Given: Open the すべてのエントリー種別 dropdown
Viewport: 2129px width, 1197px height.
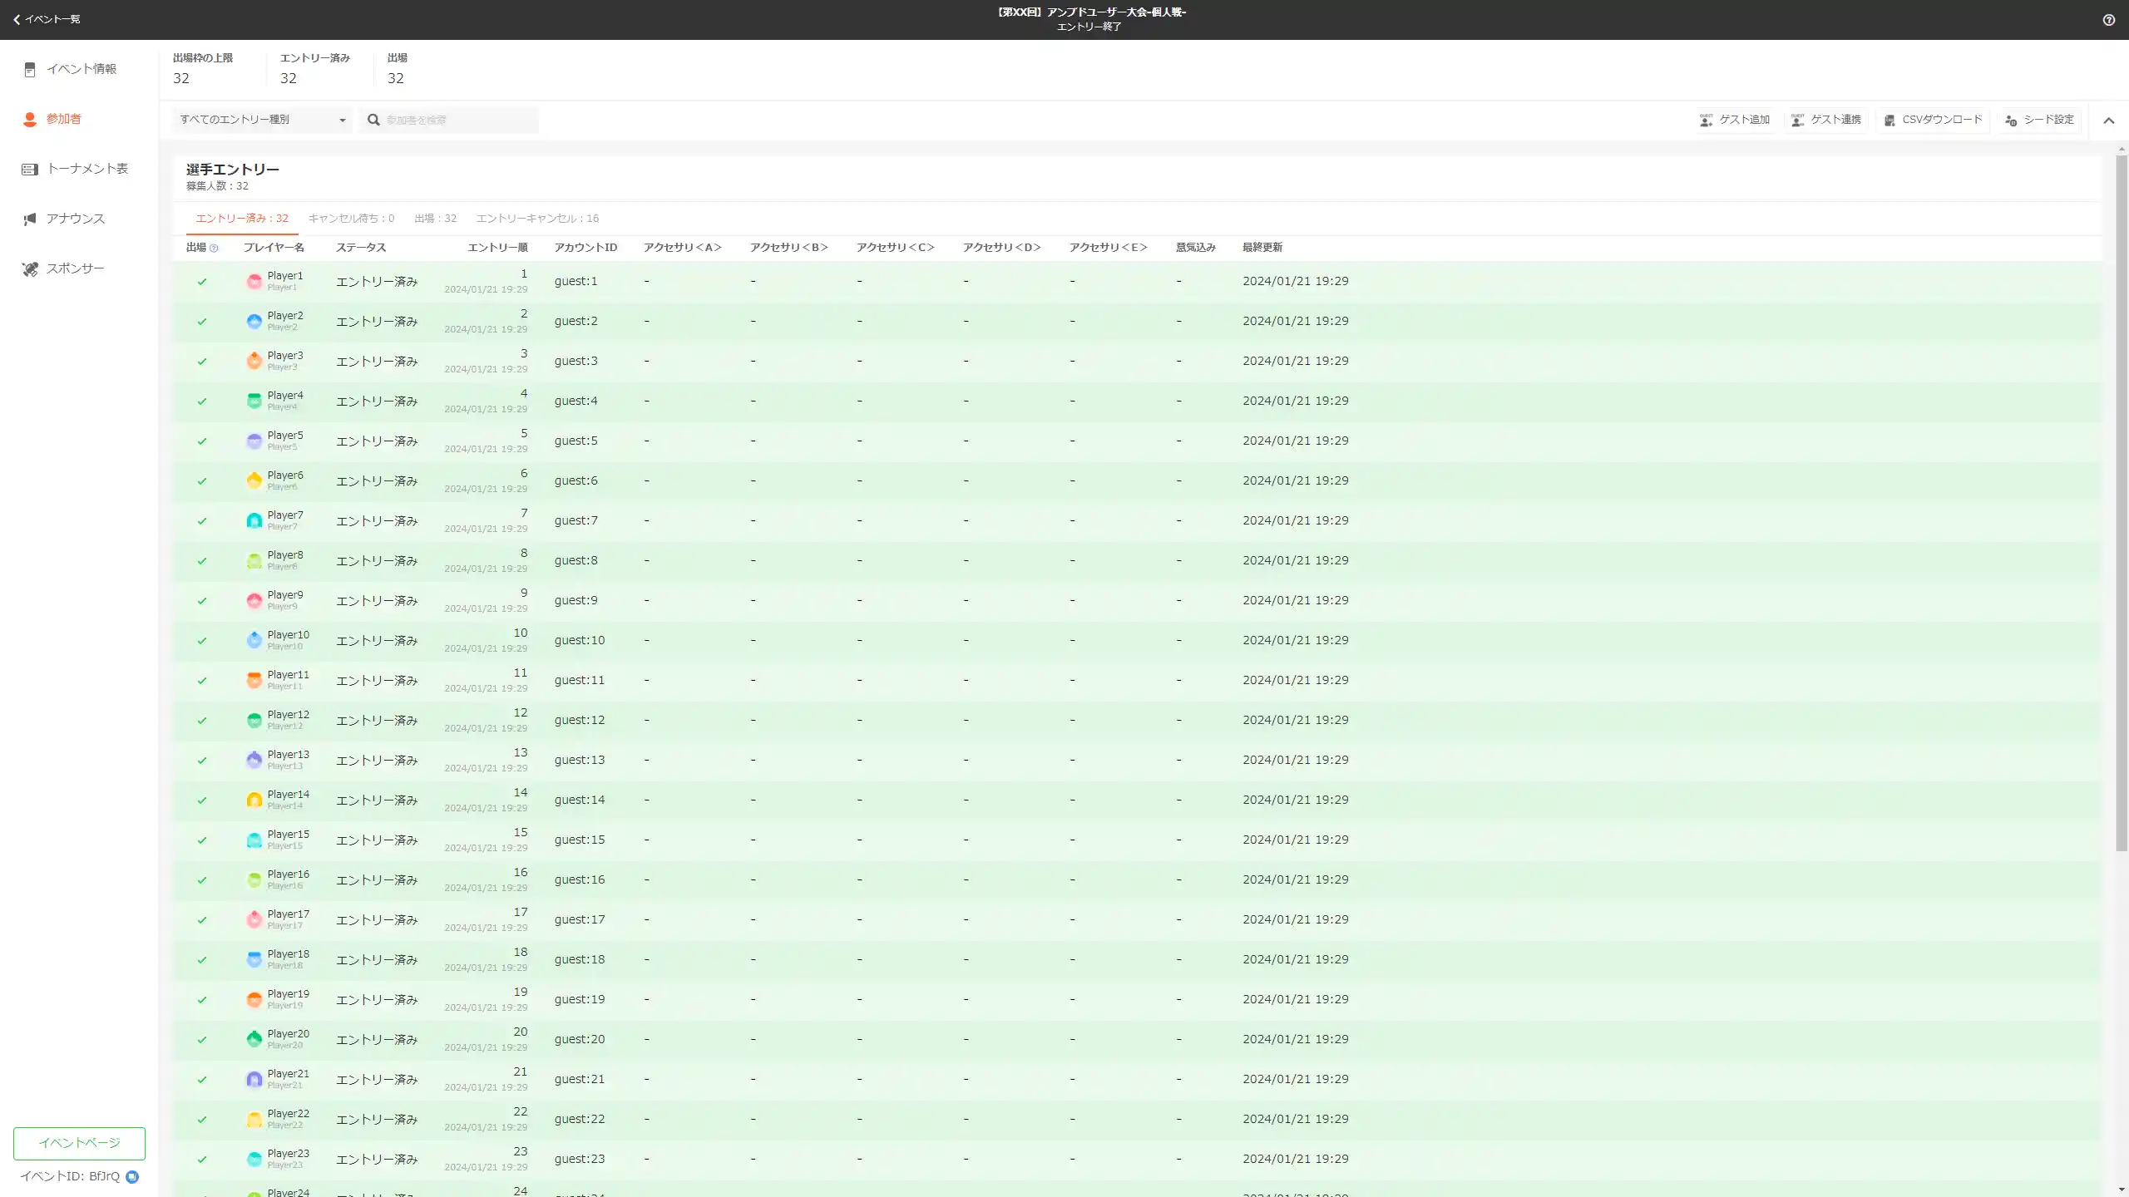Looking at the screenshot, I should point(262,120).
